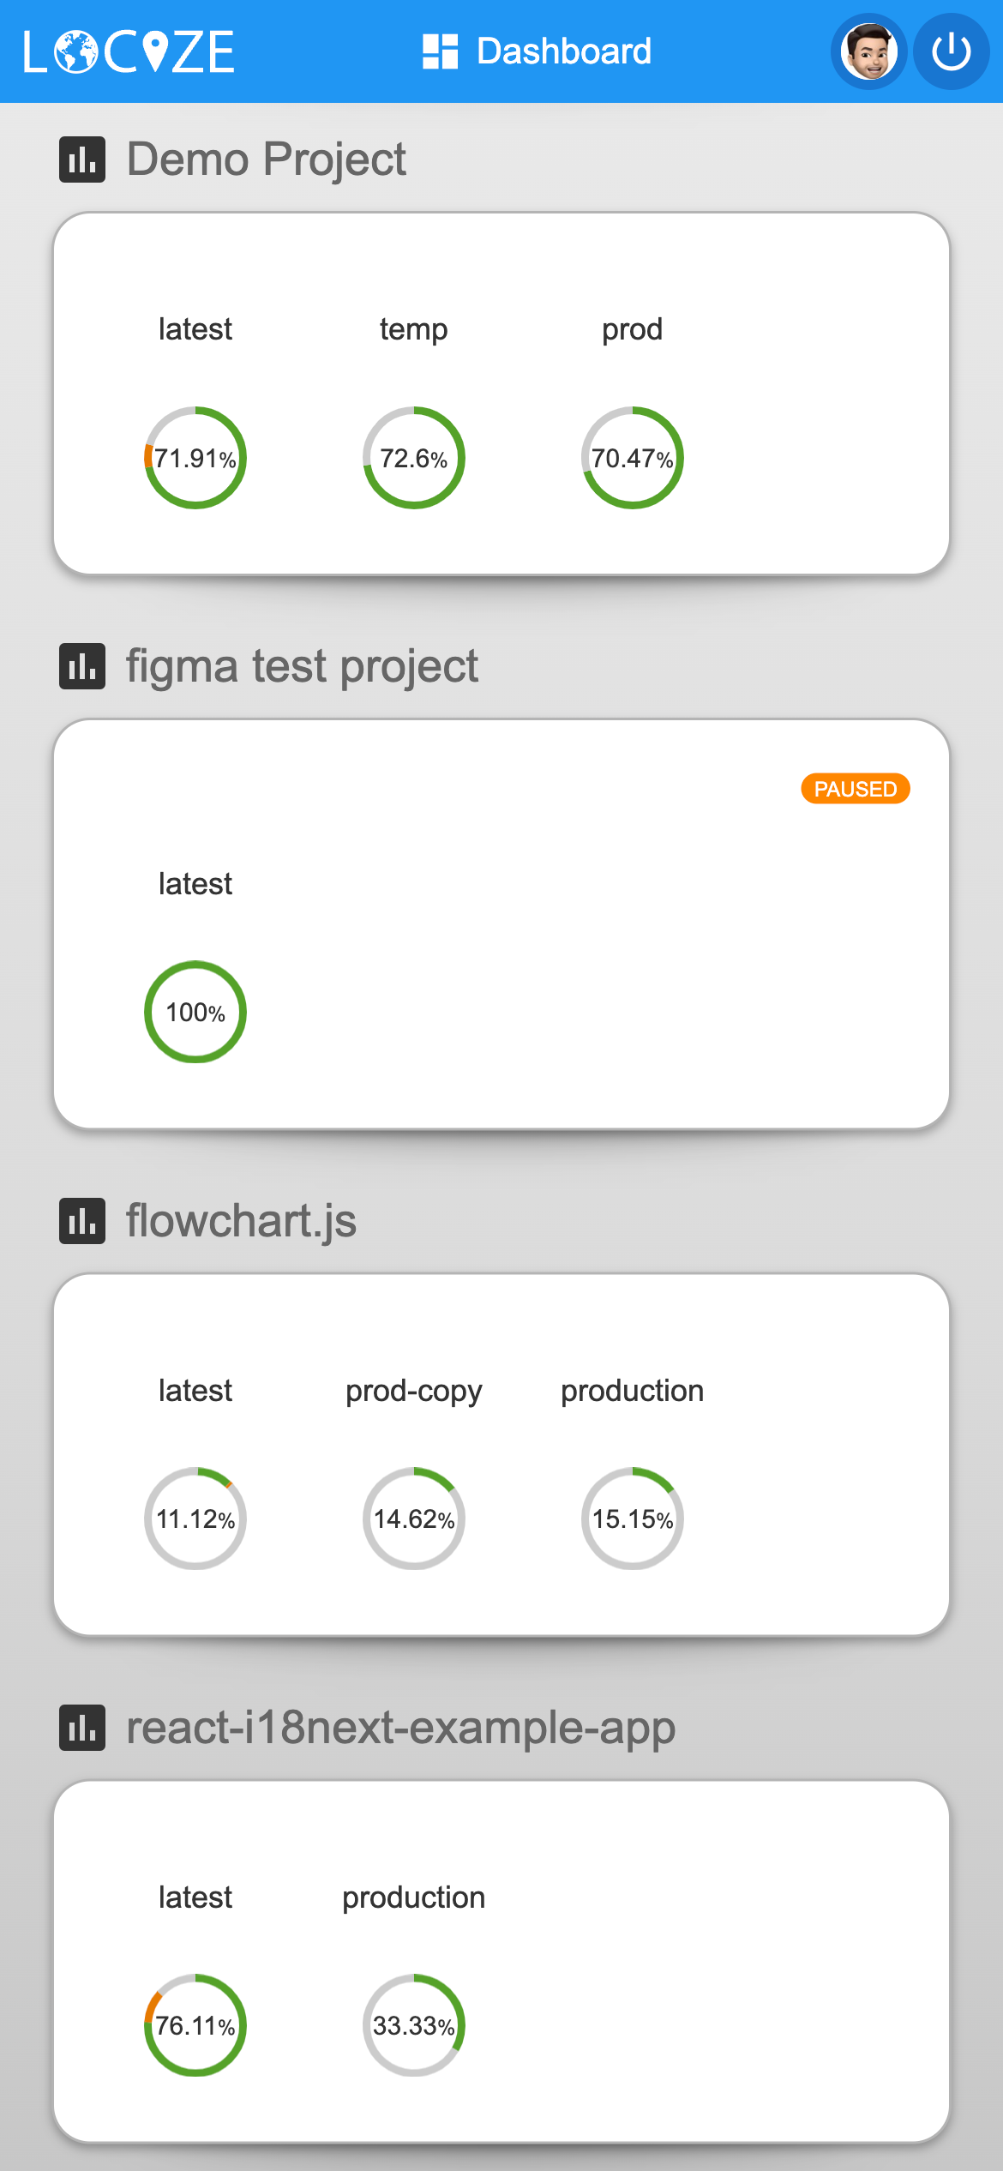
Task: Select flowchart.js production 15.15% circle
Action: tap(633, 1518)
